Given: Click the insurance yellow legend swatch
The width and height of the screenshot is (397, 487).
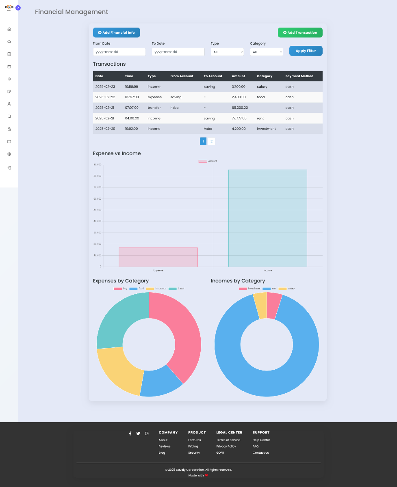Looking at the screenshot, I should tap(150, 289).
